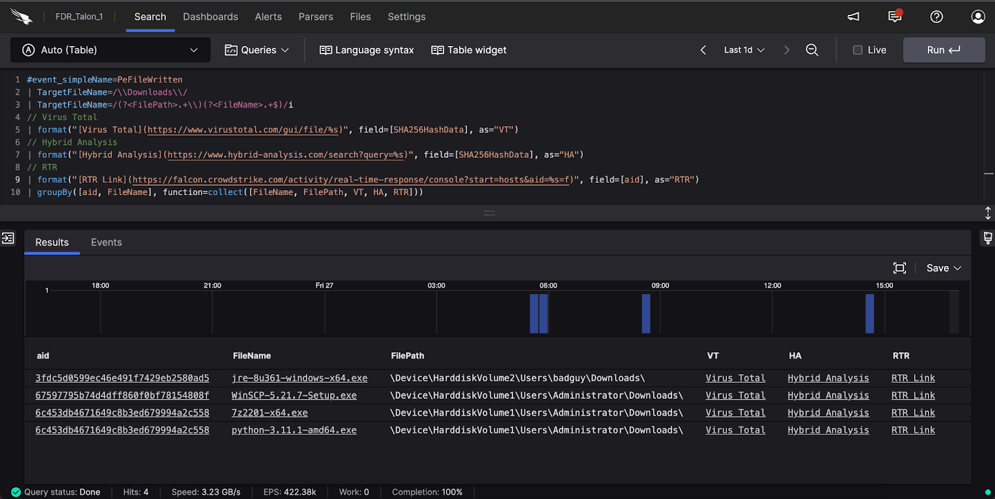This screenshot has height=499, width=995.
Task: Click the CrowdStrike falcon logo
Action: point(21,17)
